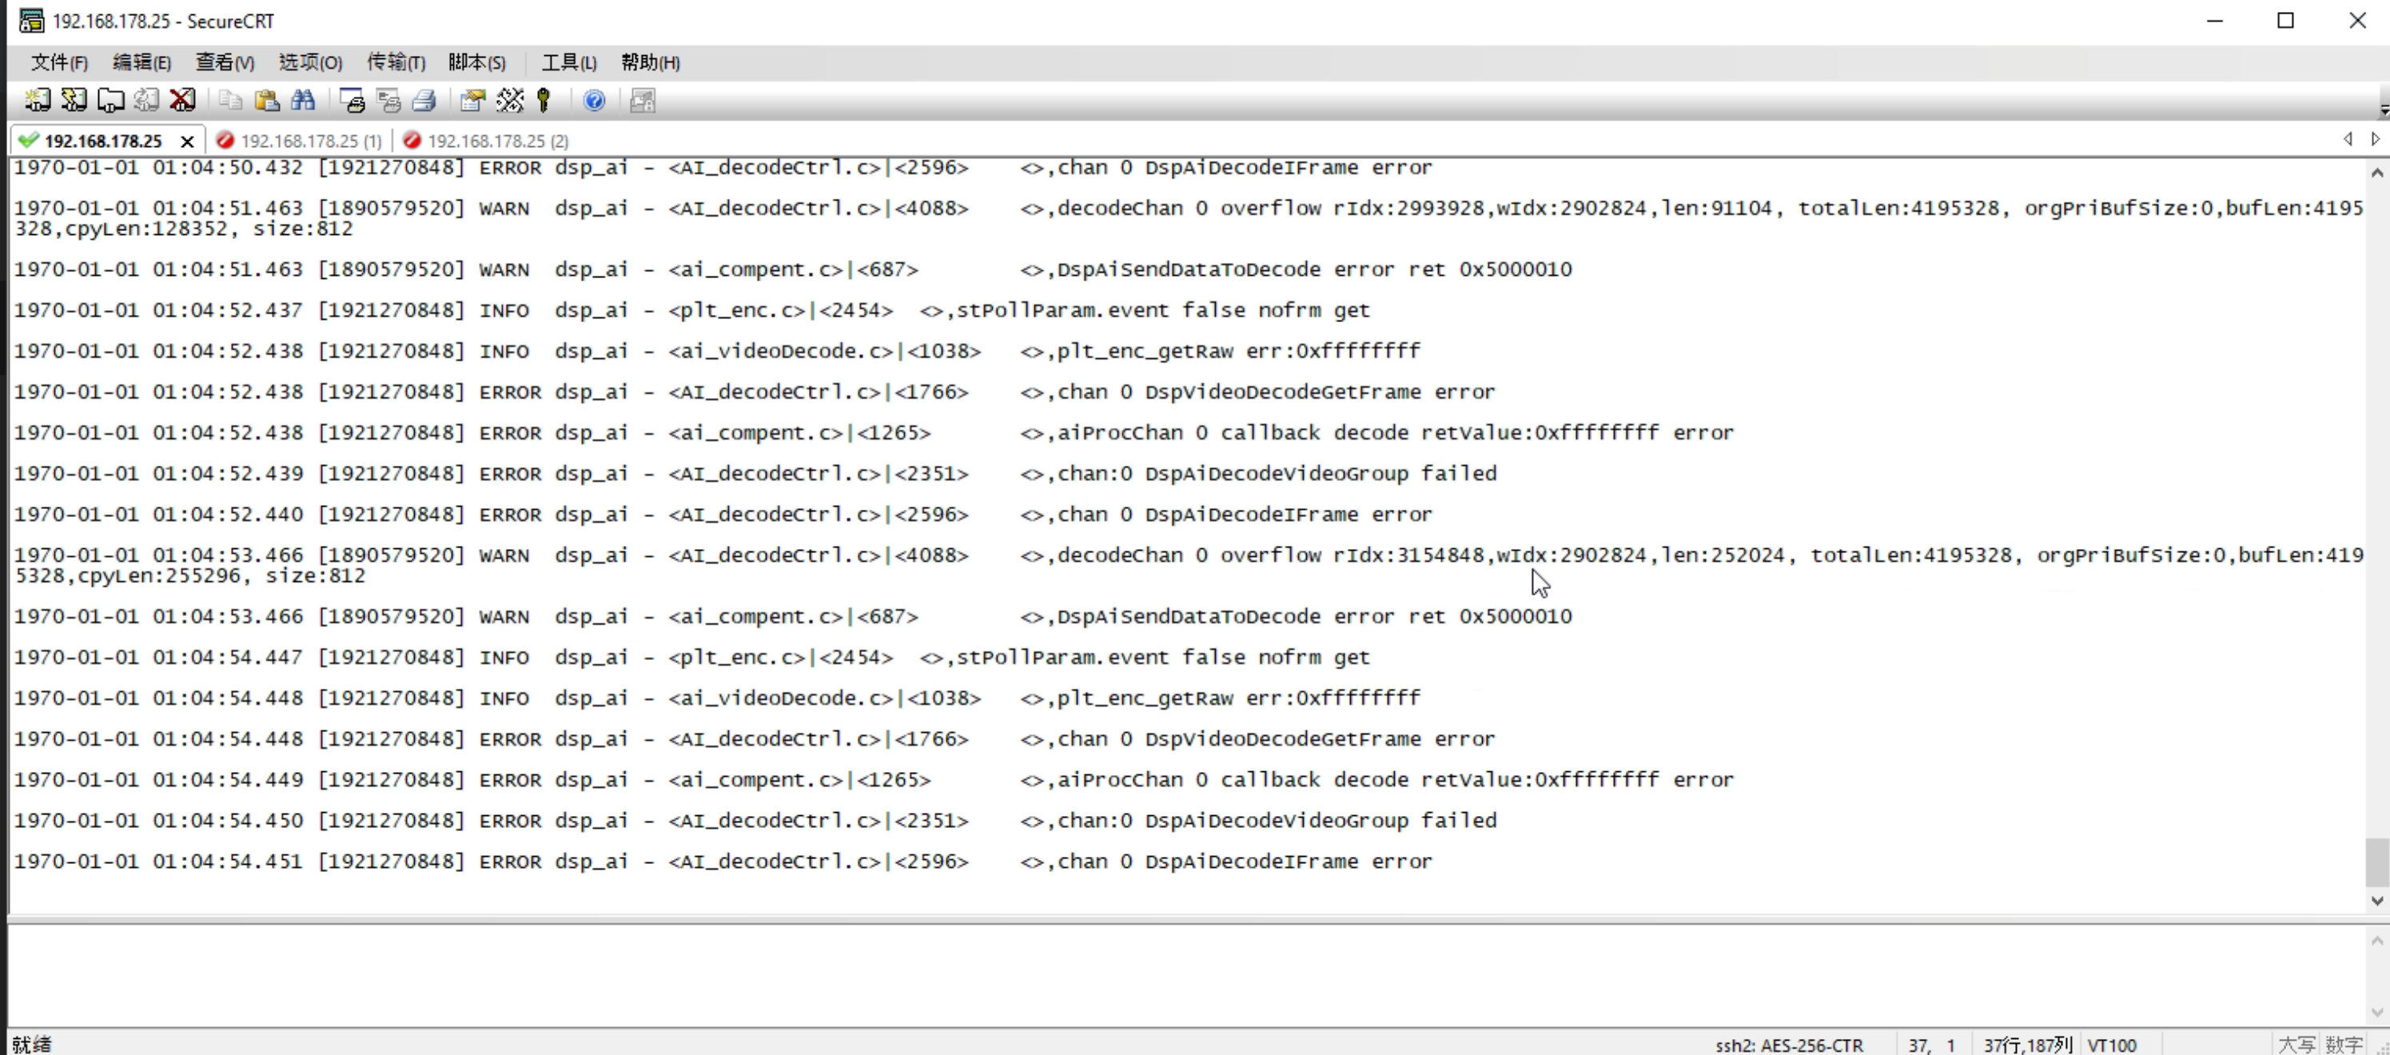Click the Keymap Editor tools icon
Screen dimensions: 2390x1055
click(509, 100)
